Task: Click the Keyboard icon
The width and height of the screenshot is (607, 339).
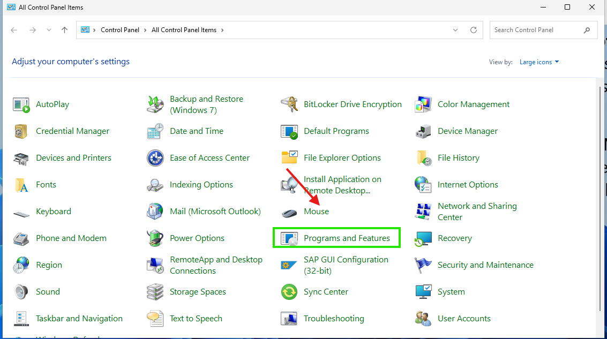Action: (x=21, y=213)
